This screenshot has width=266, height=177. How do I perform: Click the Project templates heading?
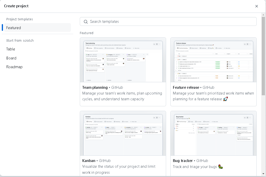(20, 19)
